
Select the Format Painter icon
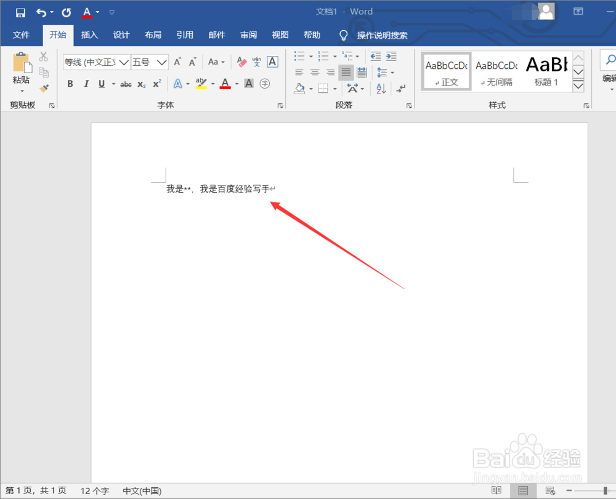click(x=44, y=87)
